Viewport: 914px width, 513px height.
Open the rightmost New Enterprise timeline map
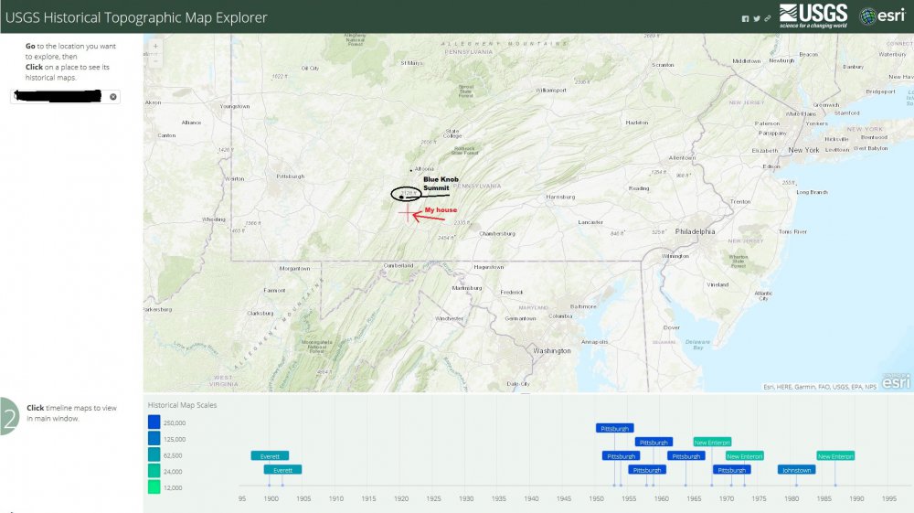coord(835,455)
